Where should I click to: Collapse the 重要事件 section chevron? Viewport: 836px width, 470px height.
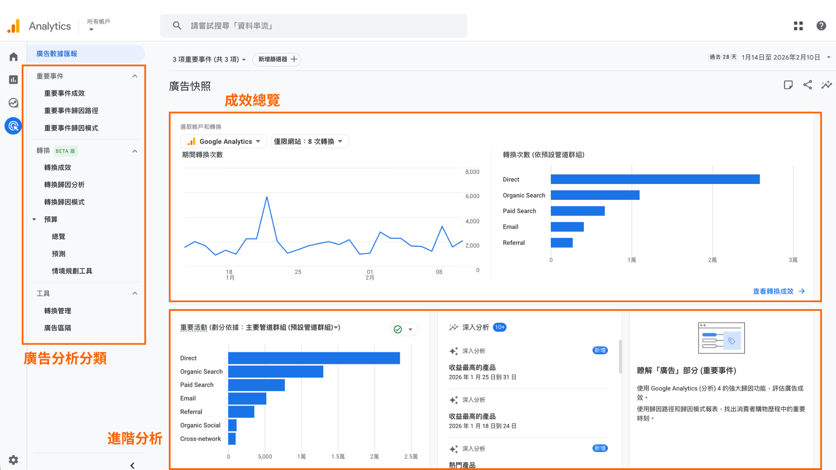pyautogui.click(x=135, y=76)
